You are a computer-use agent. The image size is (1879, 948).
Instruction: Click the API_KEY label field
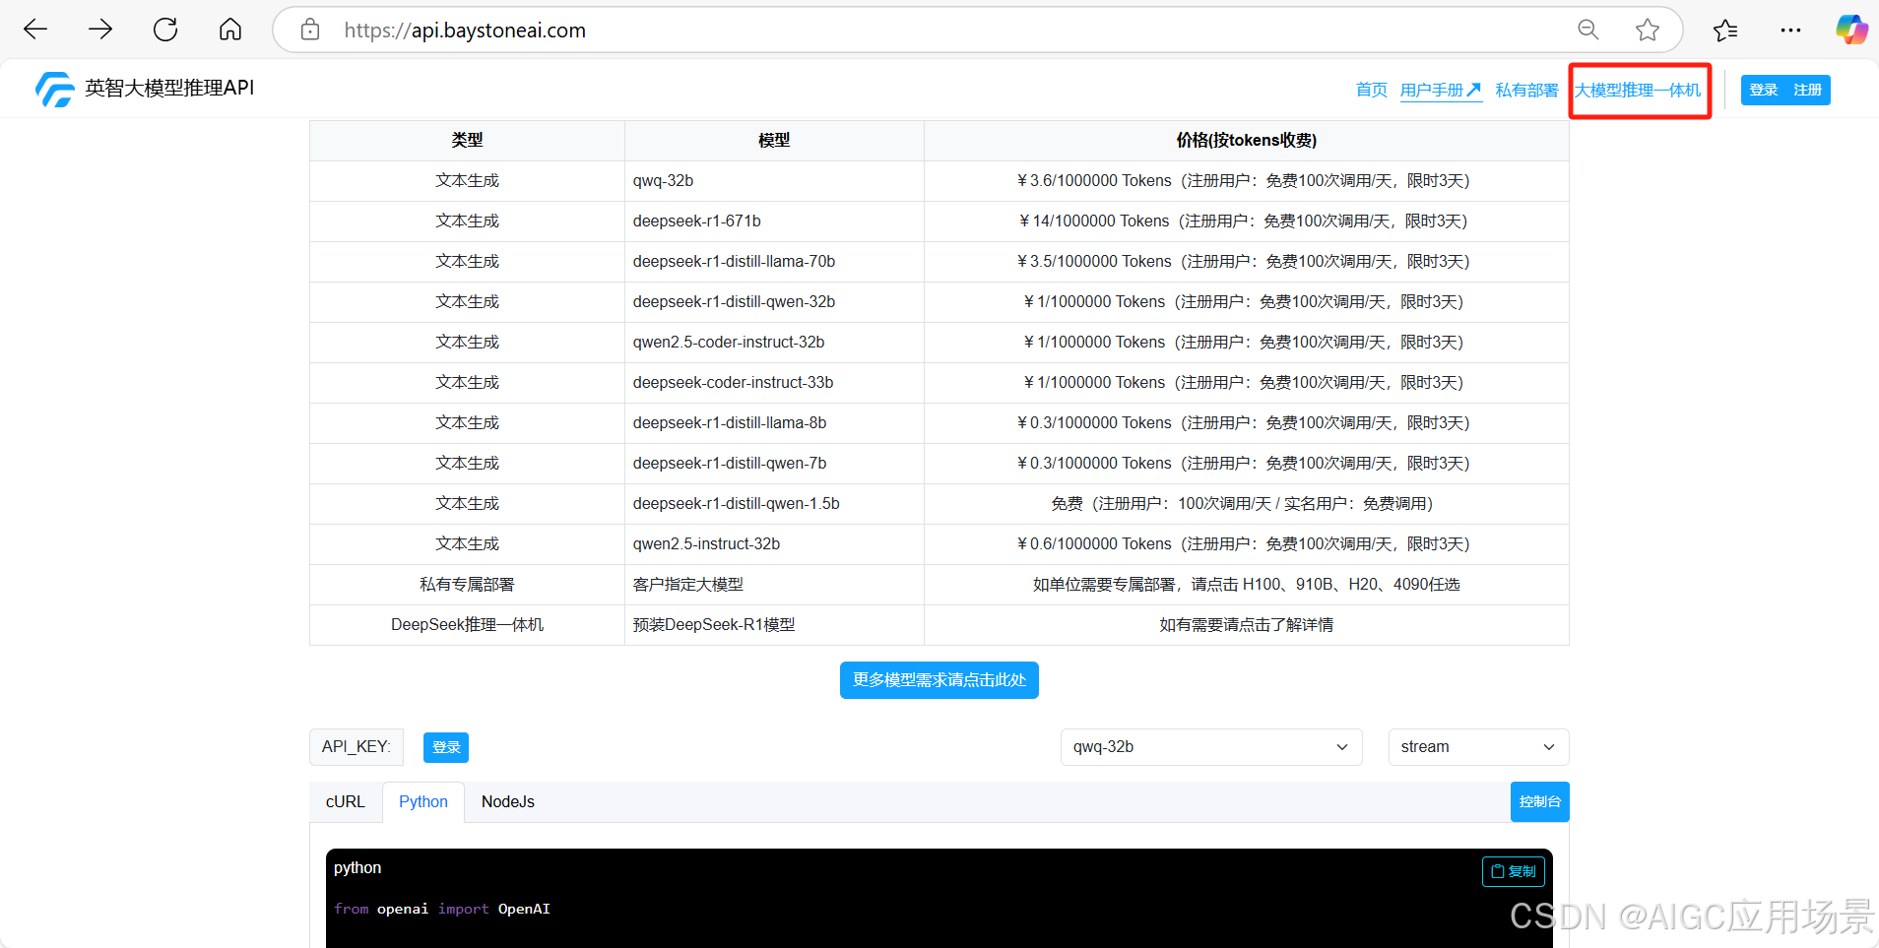[356, 747]
